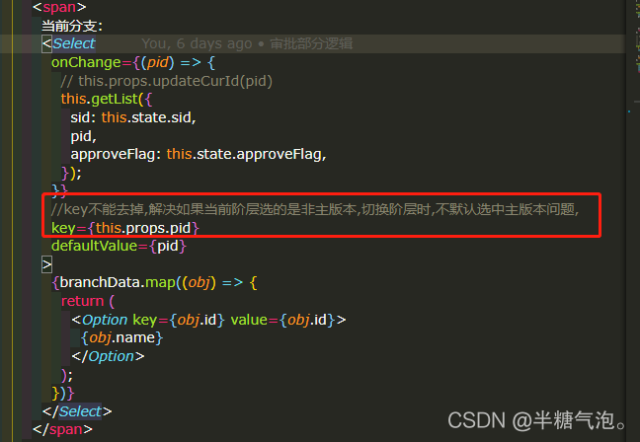Place cursor on onChange={(pid) => { line
Image resolution: width=640 pixels, height=442 pixels.
click(132, 62)
